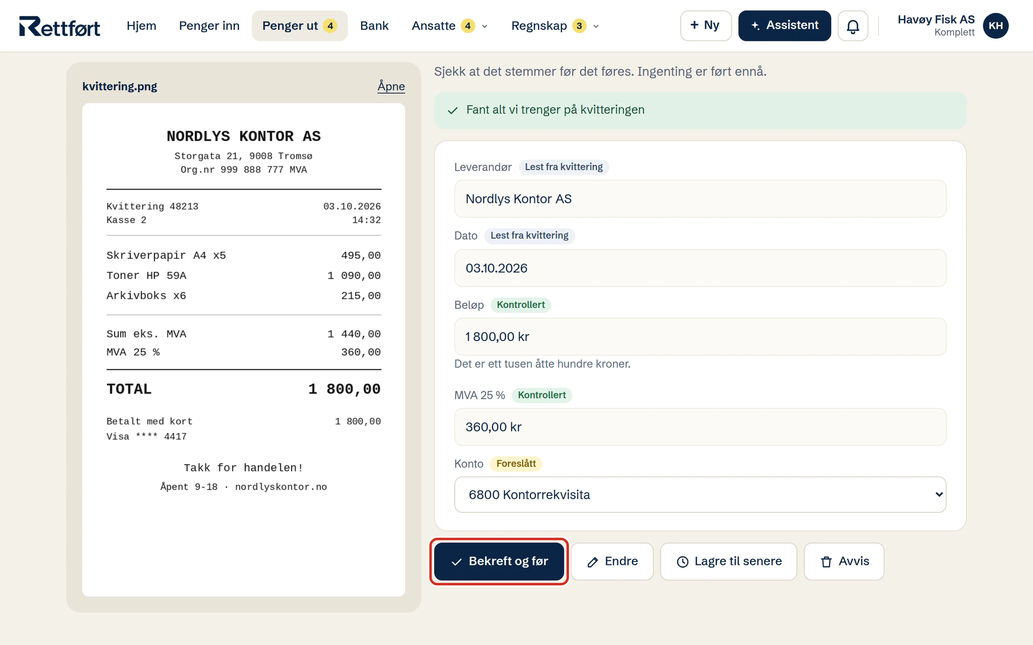Open the Konto dropdown 6800 Kontorrekvisita
Viewport: 1033px width, 645px height.
click(x=700, y=494)
